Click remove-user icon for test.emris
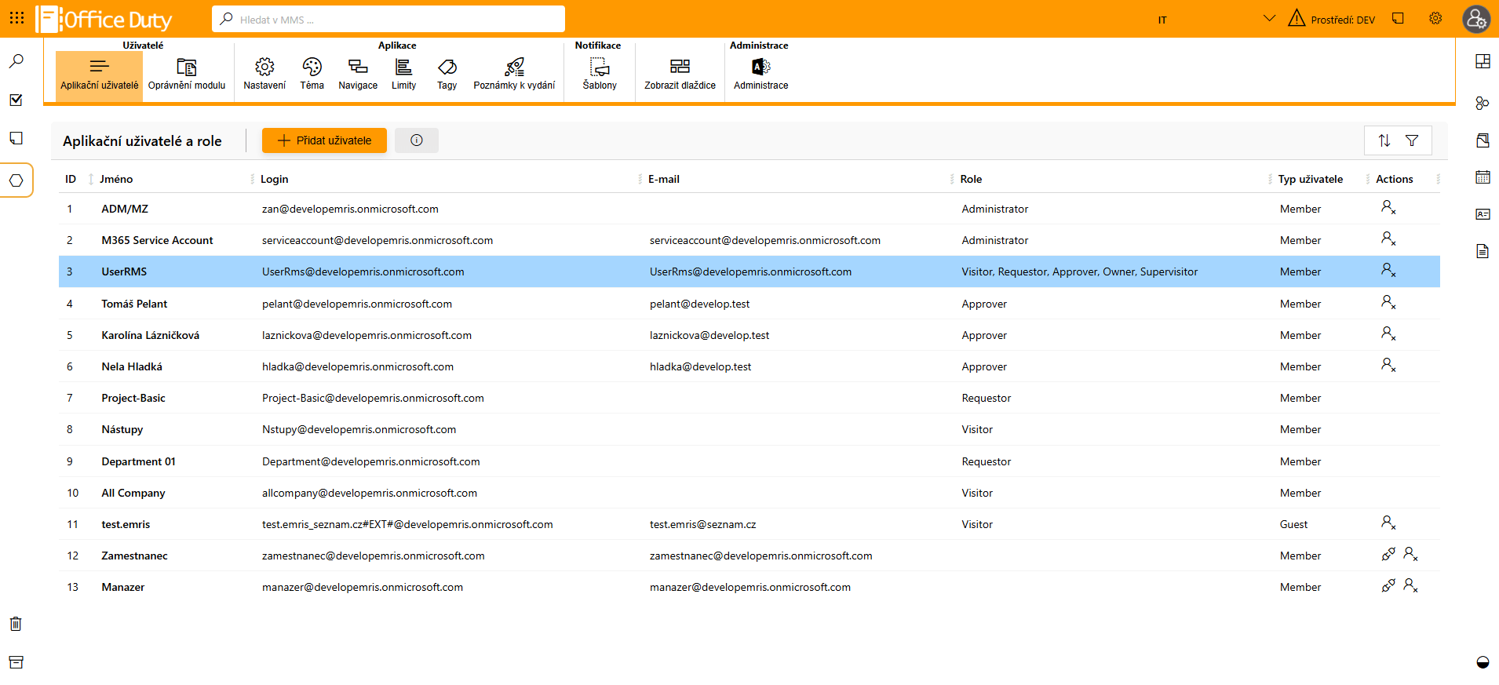Viewport: 1499px width, 685px height. pos(1388,523)
